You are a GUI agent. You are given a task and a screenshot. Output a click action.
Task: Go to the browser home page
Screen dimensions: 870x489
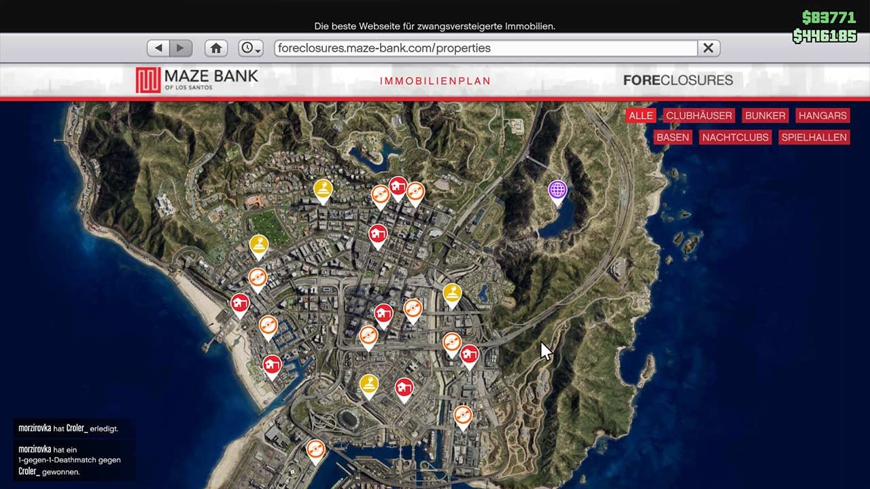point(216,48)
